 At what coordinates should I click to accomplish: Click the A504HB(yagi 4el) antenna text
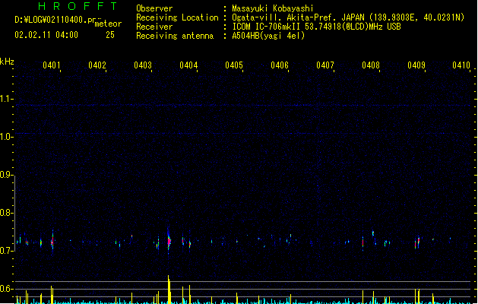(268, 36)
